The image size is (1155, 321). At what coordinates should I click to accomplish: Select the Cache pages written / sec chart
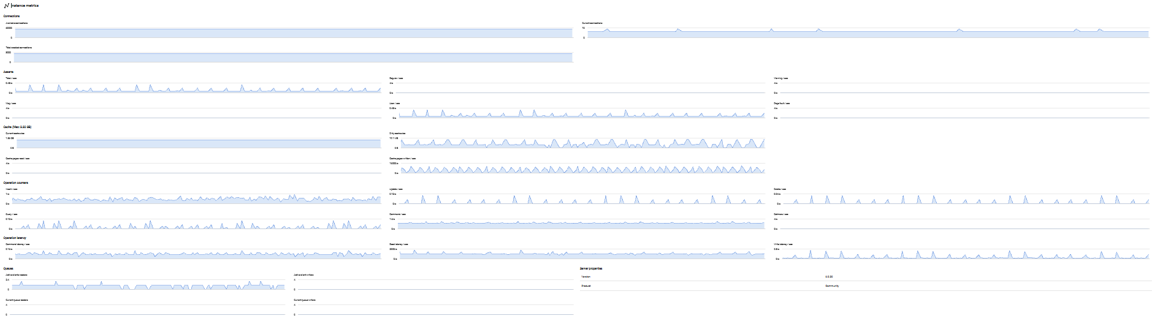582,168
